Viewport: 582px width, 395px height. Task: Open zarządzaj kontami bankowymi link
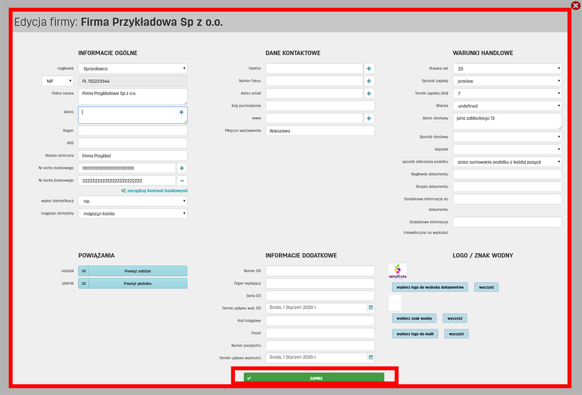tap(154, 191)
